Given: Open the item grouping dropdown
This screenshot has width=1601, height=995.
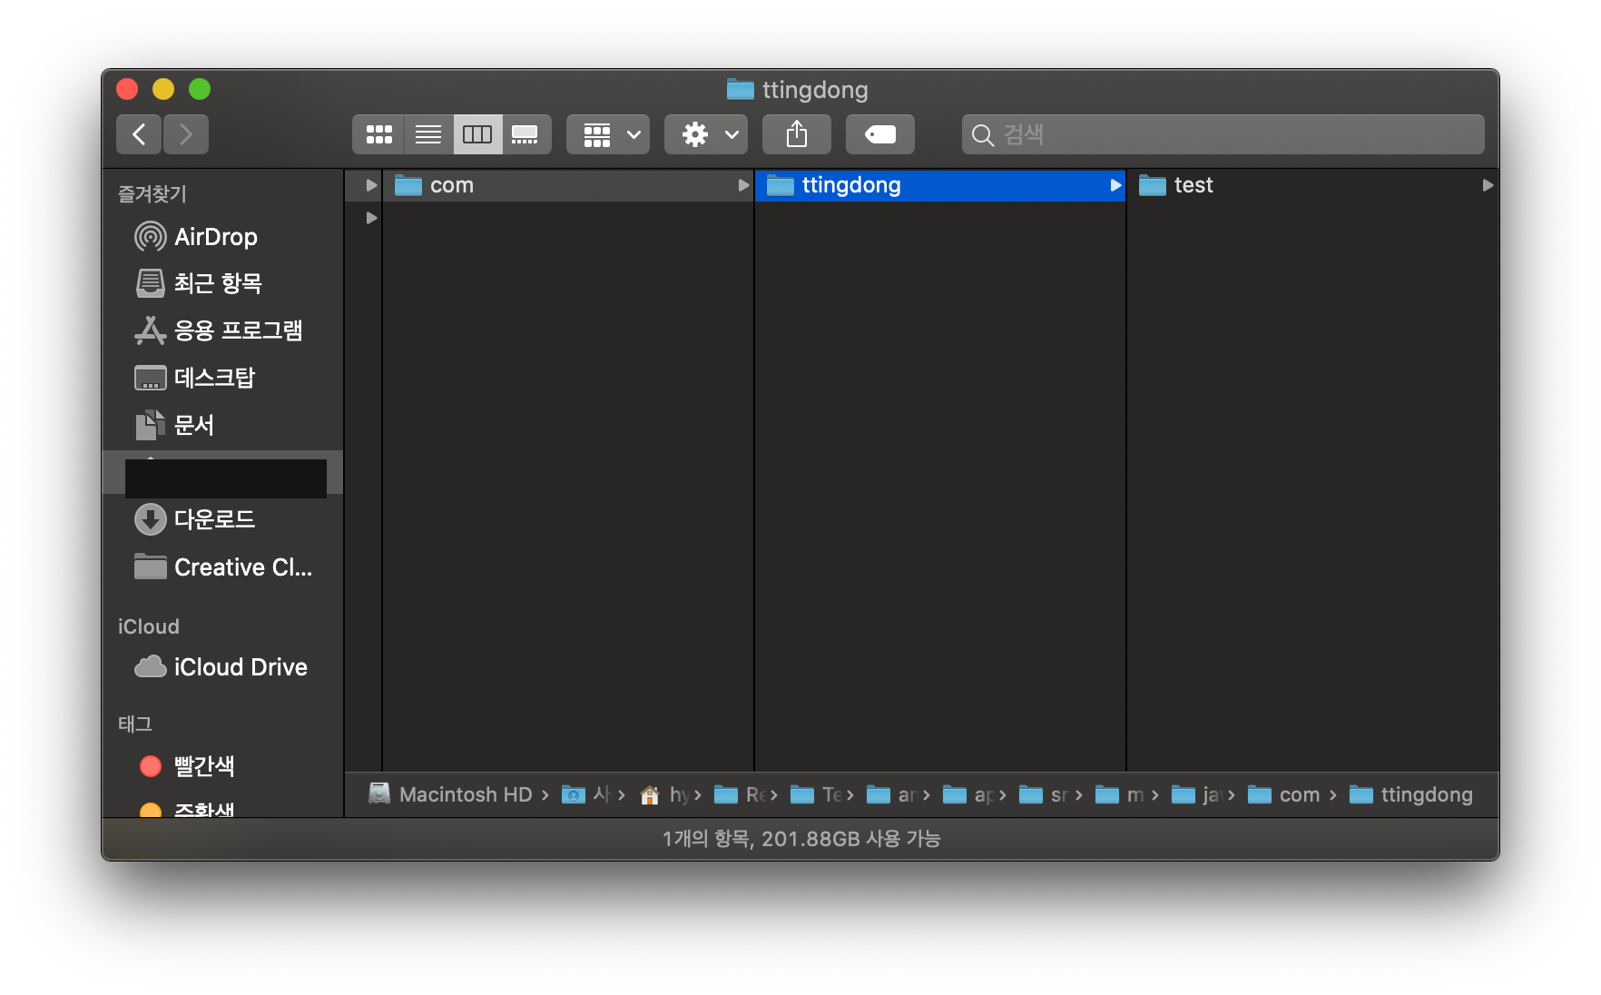Looking at the screenshot, I should pos(608,134).
